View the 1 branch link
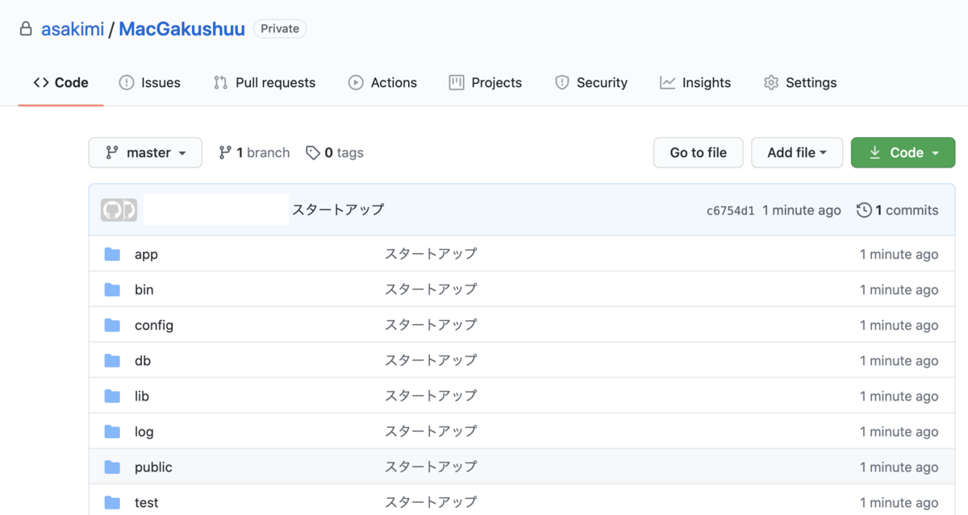 254,152
